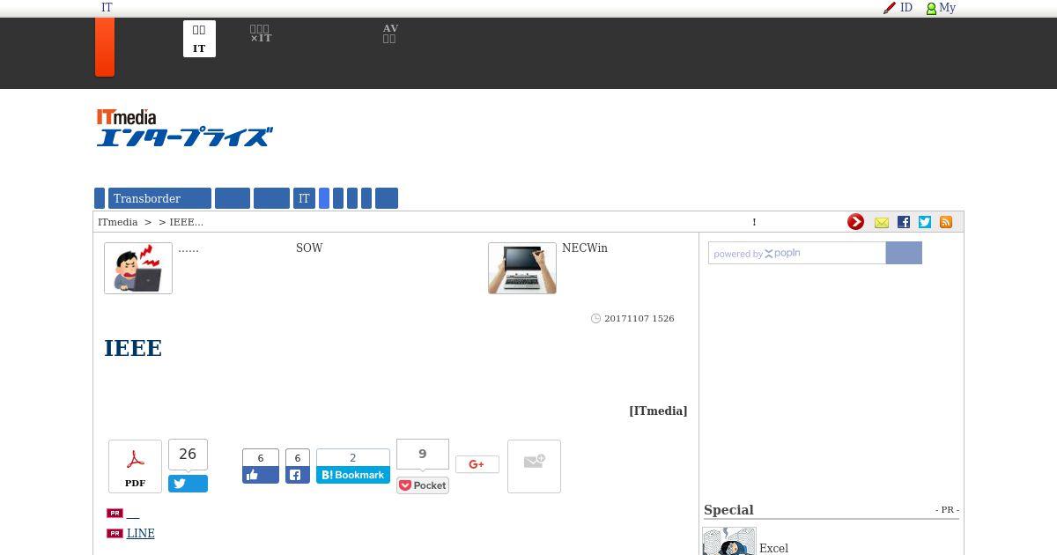Click the Hatena bookmark count 2
Viewport: 1057px width, 555px height.
click(353, 458)
